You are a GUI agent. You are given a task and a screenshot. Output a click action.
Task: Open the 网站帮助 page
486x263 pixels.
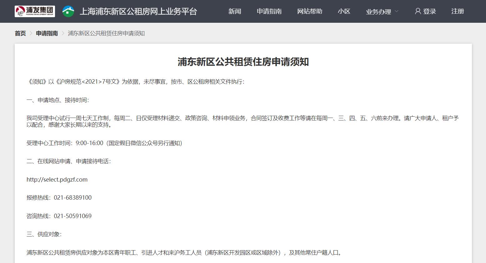pyautogui.click(x=309, y=12)
